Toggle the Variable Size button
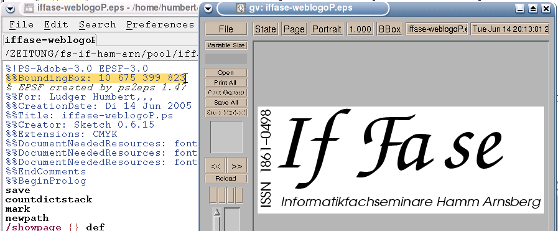 (x=226, y=45)
